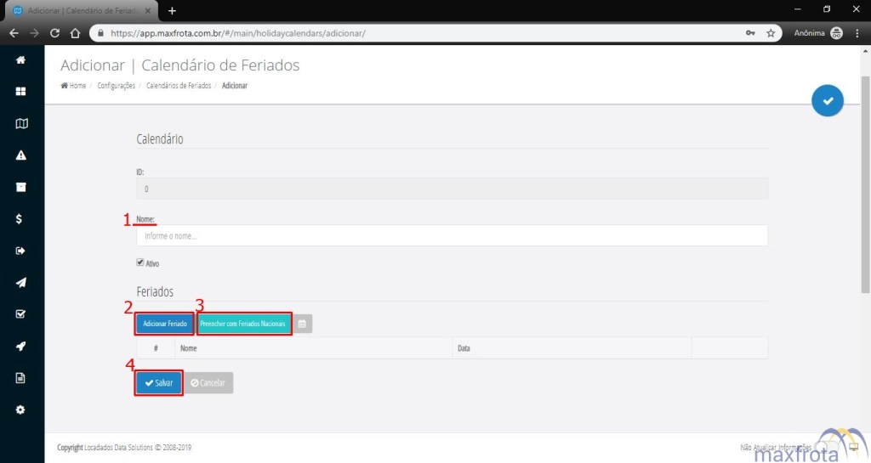Click the dollar sign finance icon
Viewport: 871px width, 463px height.
[20, 219]
